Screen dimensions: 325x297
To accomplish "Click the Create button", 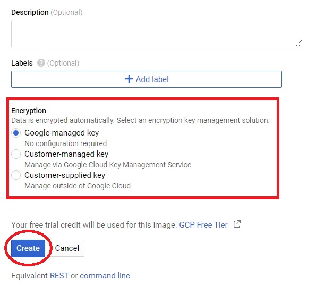I will [28, 248].
